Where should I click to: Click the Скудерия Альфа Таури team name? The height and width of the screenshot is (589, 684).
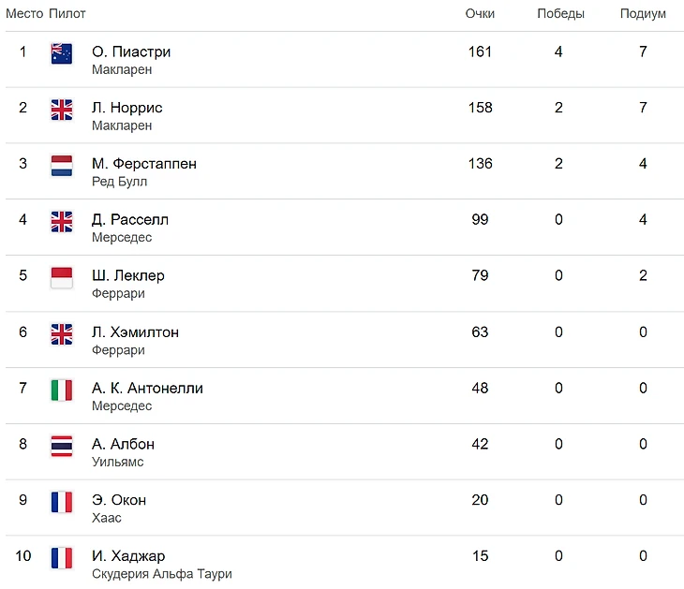161,574
